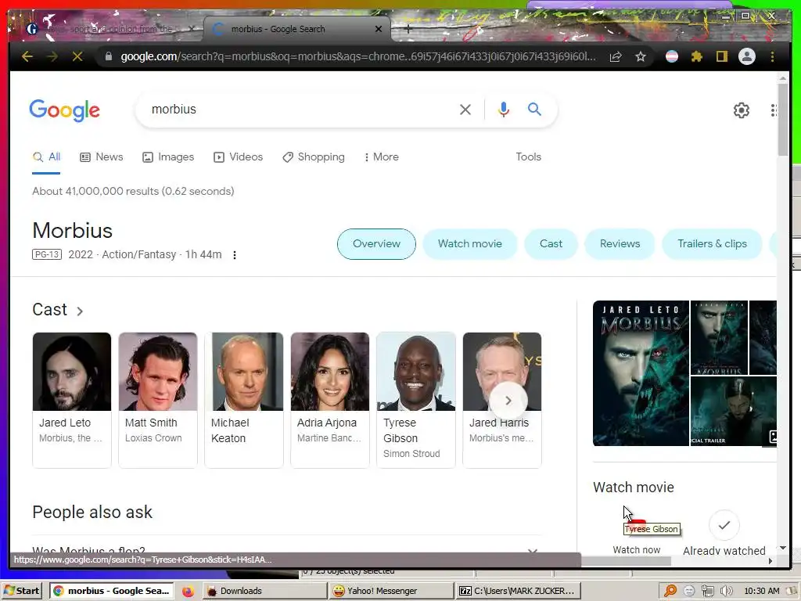Click the vertical page scrollbar thumb
This screenshot has width=801, height=601.
coord(782,120)
